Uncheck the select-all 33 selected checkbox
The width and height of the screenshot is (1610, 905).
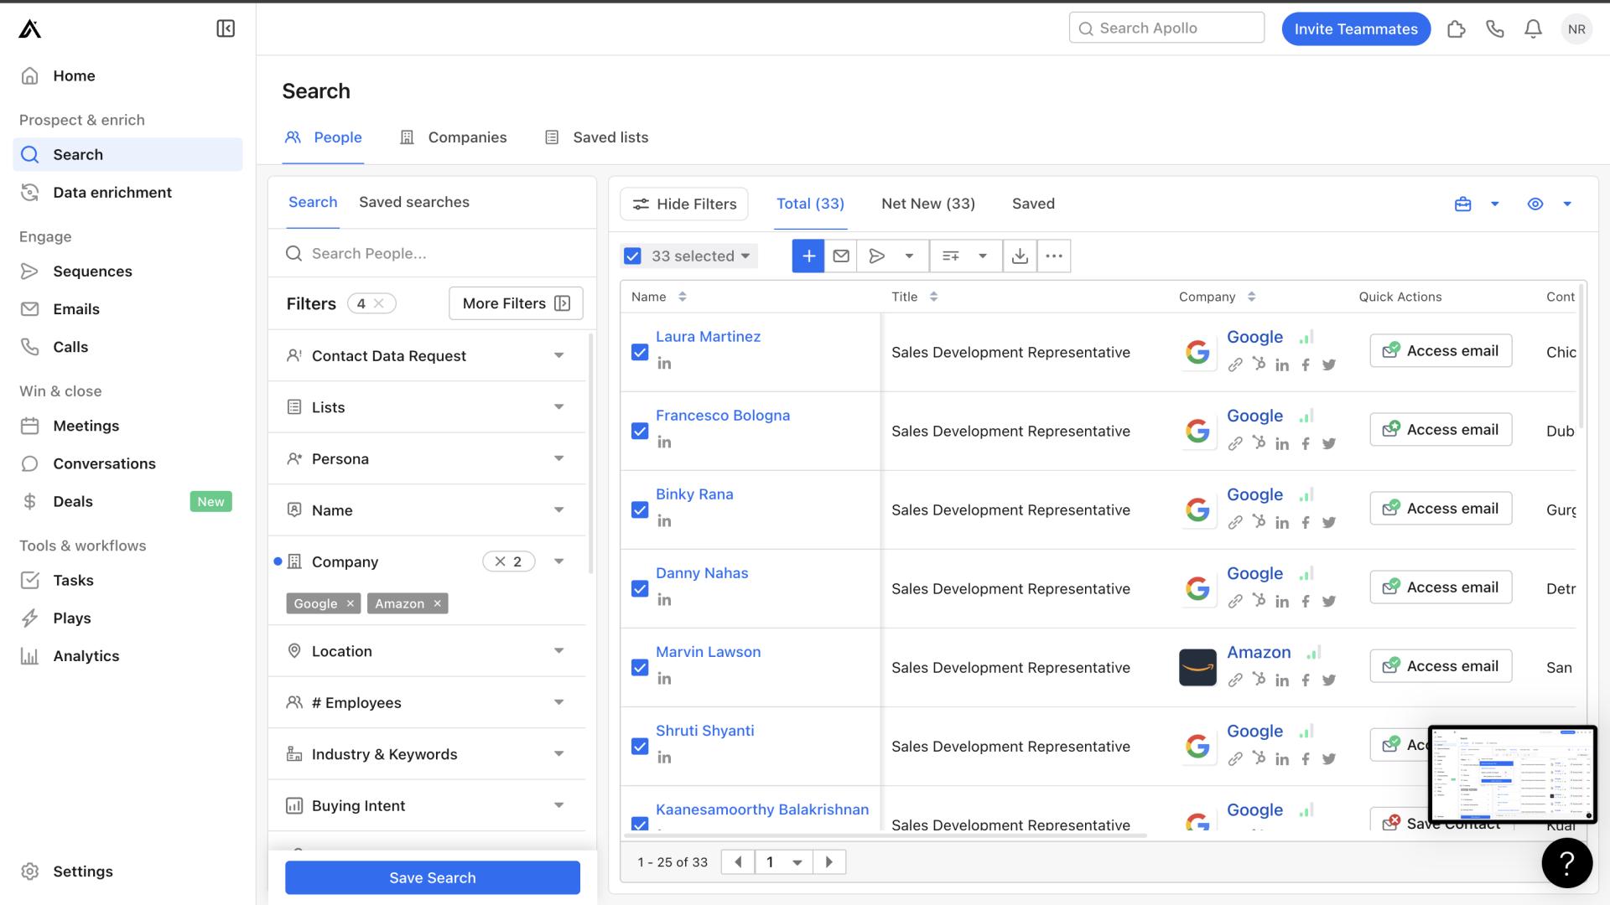tap(632, 256)
